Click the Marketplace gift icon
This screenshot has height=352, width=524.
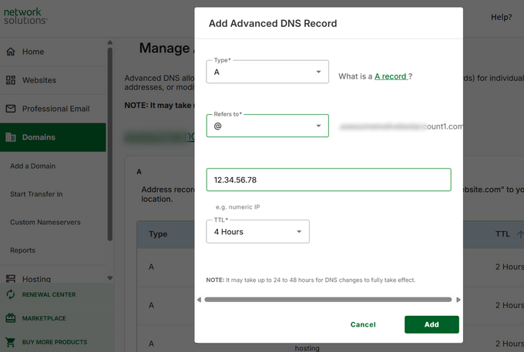(x=11, y=318)
